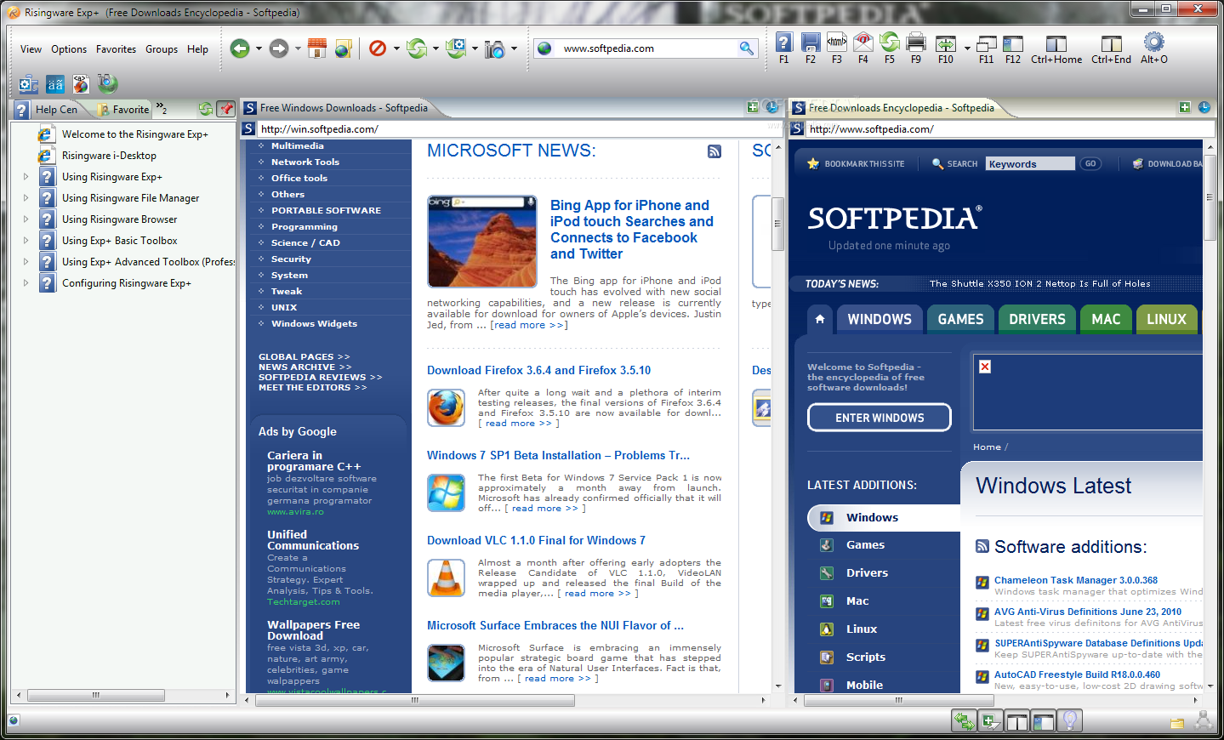Save page with the F2 floppy icon
This screenshot has width=1224, height=740.
pyautogui.click(x=811, y=42)
